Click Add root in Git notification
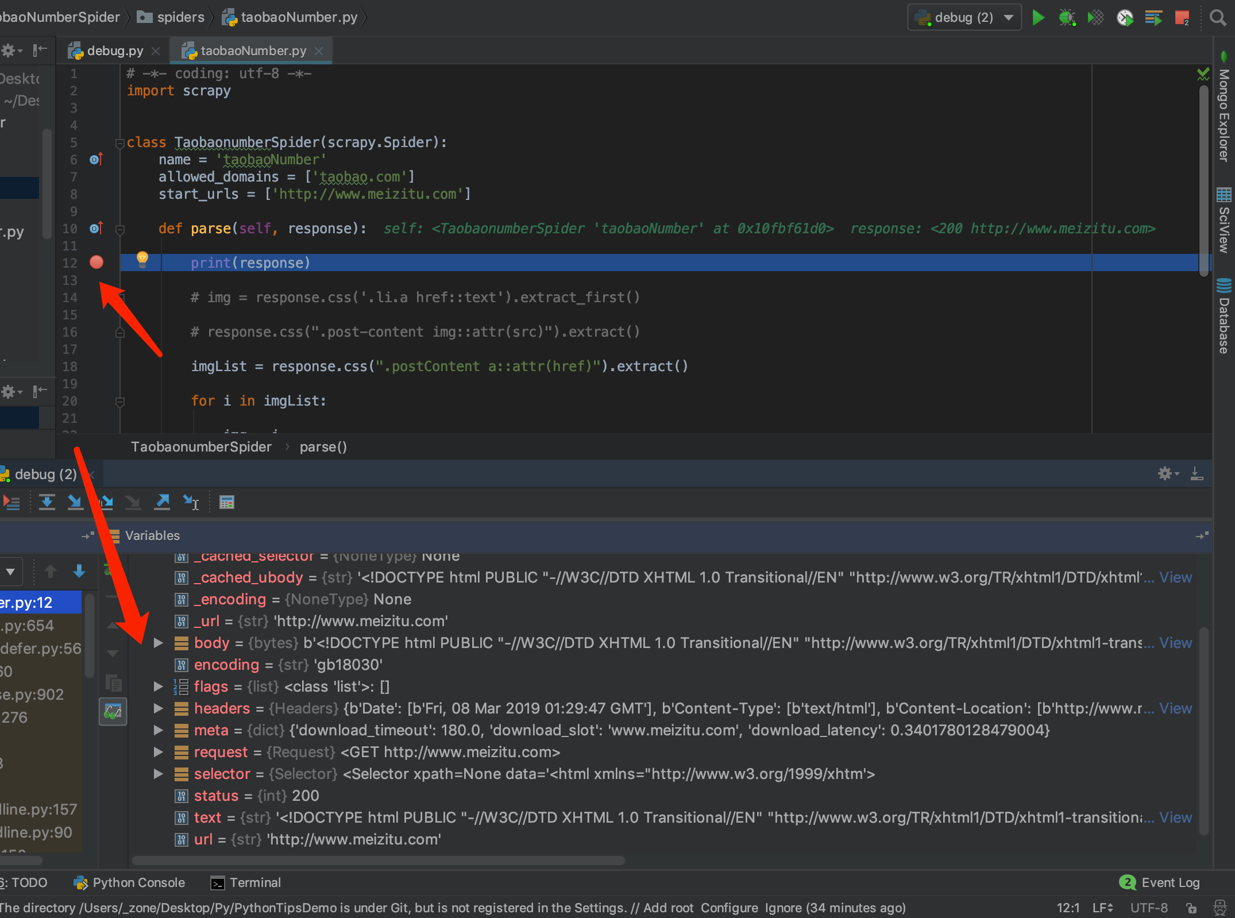Image resolution: width=1235 pixels, height=918 pixels. click(x=668, y=908)
